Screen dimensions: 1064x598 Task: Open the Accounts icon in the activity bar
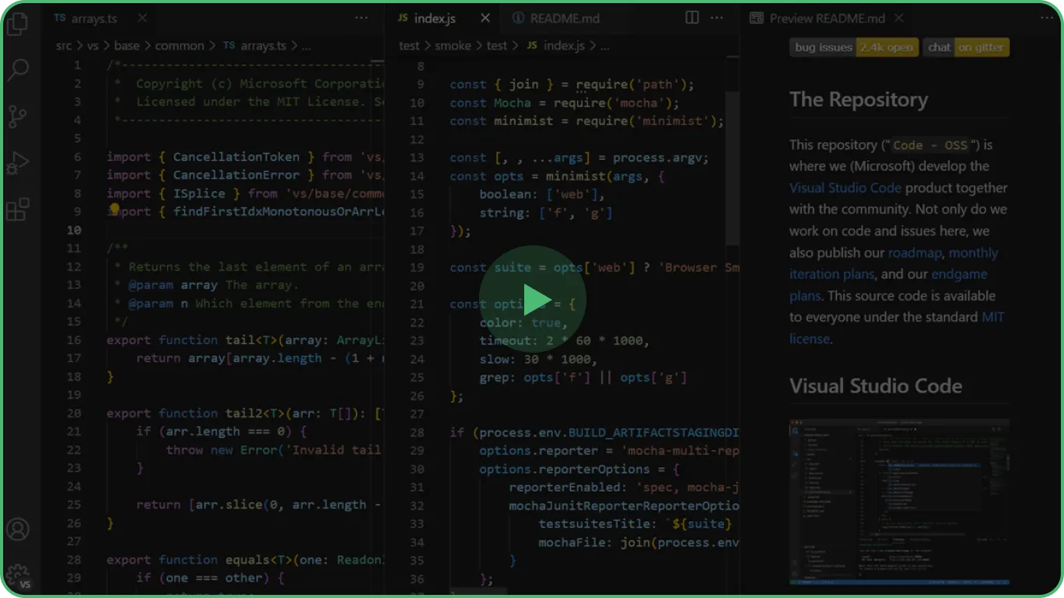click(x=17, y=530)
